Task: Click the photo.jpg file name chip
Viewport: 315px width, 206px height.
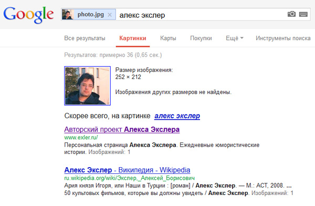Action: (91, 15)
